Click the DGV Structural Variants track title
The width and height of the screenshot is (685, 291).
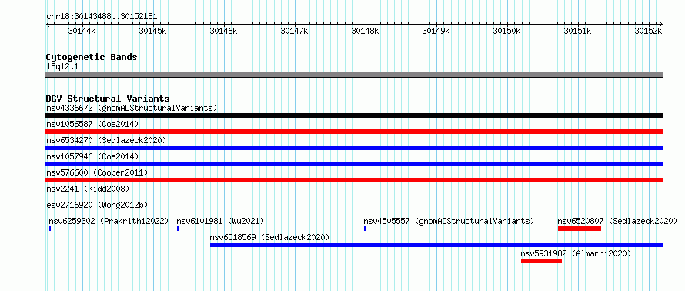108,99
